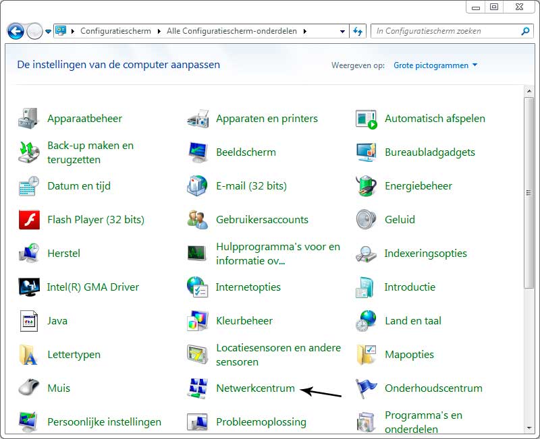Viewport: 540px width, 439px height.
Task: Click the search magnifier icon
Action: pos(525,31)
